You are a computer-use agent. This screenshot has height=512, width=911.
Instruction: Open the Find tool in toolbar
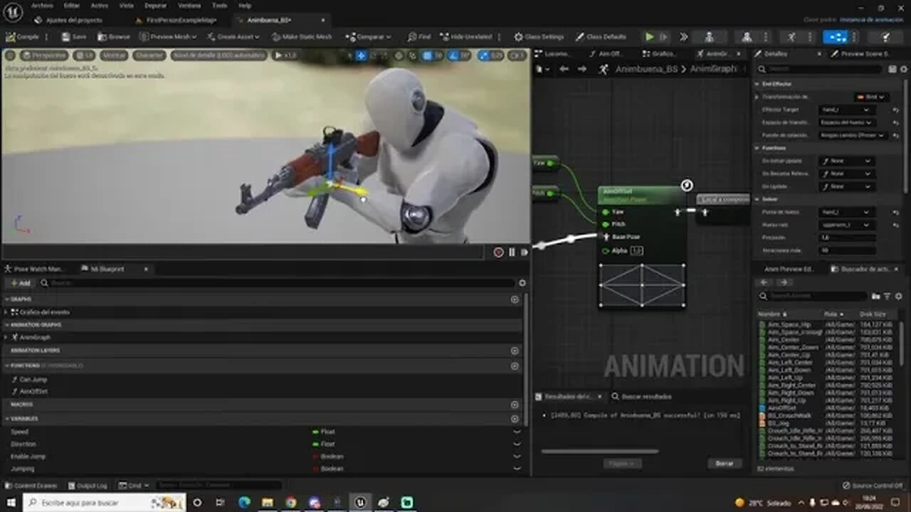point(419,37)
